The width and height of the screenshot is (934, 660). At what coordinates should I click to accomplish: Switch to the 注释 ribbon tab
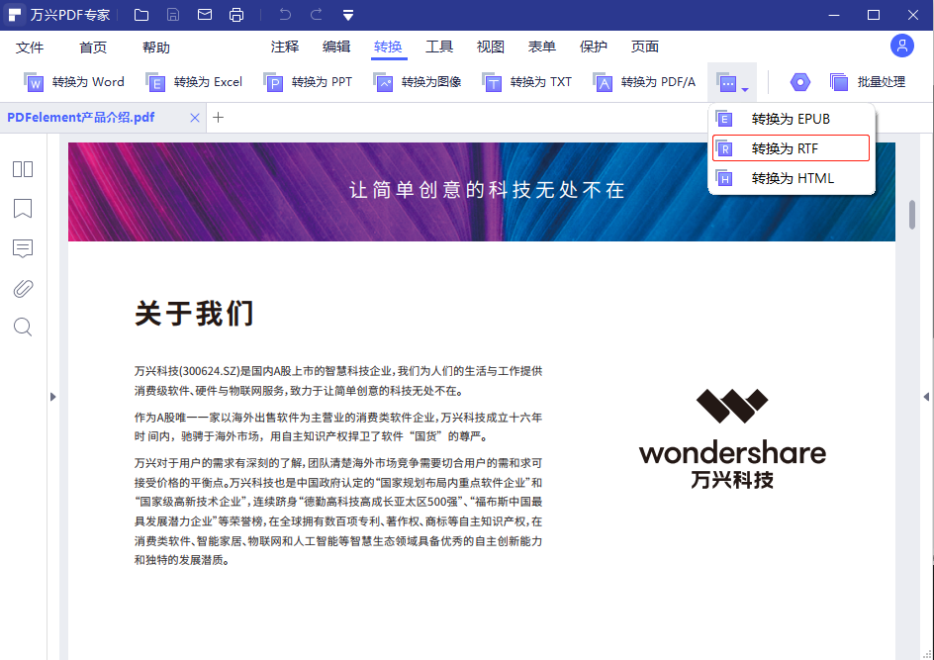[284, 46]
